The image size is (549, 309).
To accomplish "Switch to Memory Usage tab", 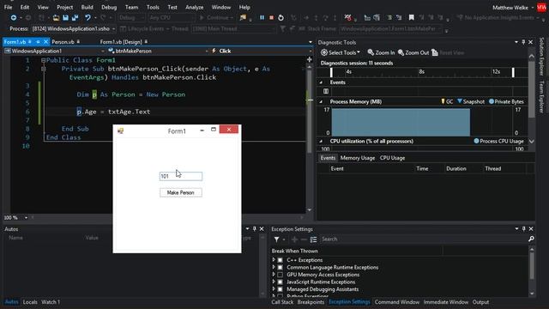I will (358, 158).
